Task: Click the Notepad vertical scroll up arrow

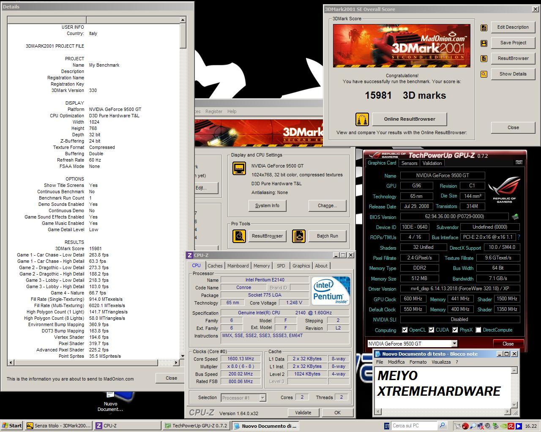Action: click(x=514, y=370)
